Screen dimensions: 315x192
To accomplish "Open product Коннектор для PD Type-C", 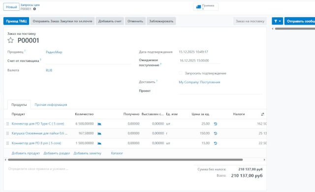I will 38,124.
